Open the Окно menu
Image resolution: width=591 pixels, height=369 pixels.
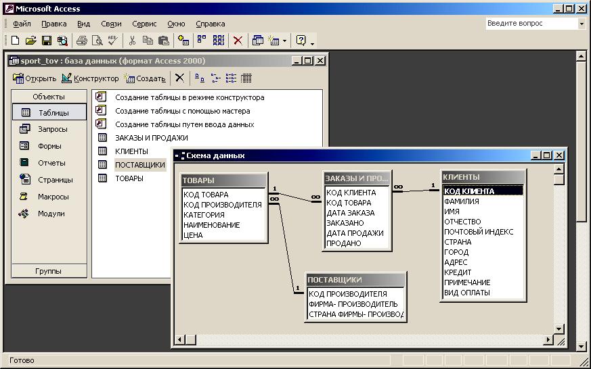click(x=177, y=24)
